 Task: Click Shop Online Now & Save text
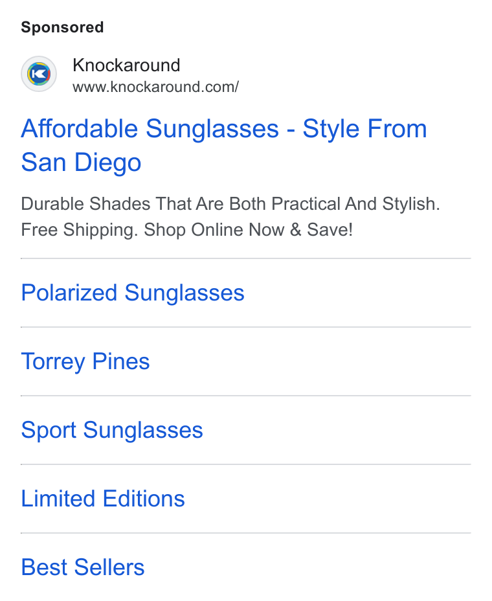248,230
